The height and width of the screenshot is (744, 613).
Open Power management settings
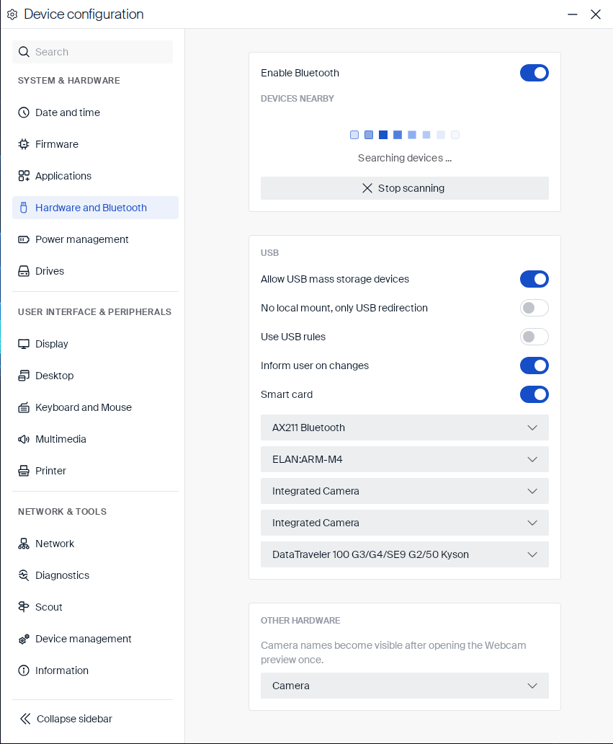tap(95, 239)
